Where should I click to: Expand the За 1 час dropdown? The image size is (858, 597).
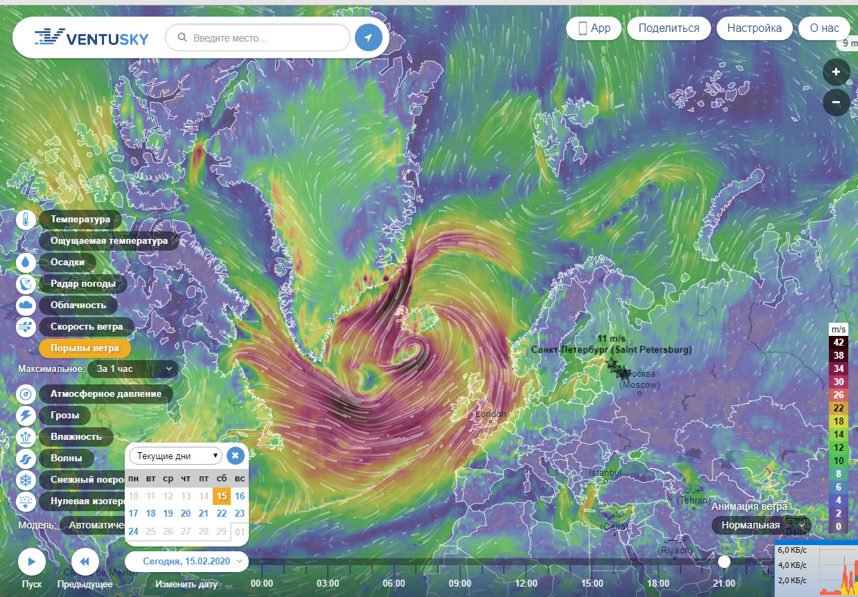coord(133,369)
